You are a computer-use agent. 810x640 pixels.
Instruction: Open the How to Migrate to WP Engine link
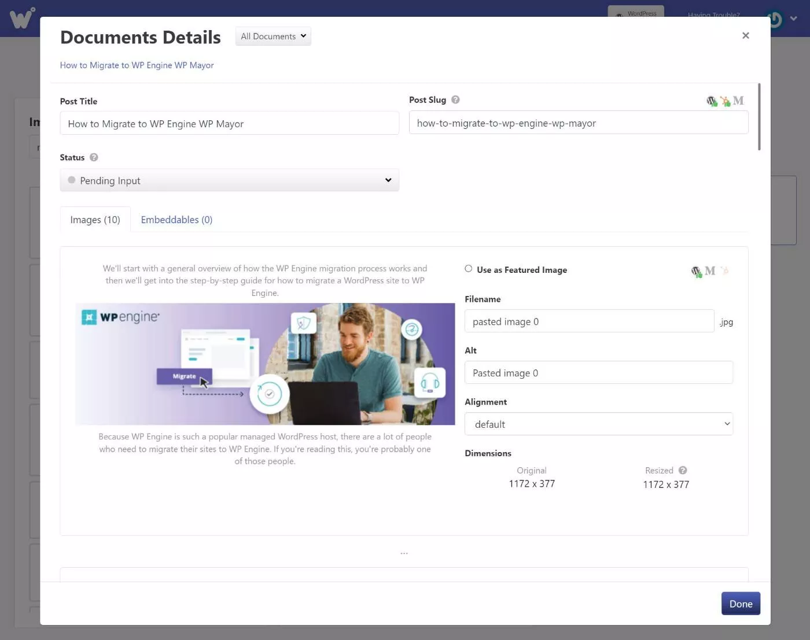137,65
